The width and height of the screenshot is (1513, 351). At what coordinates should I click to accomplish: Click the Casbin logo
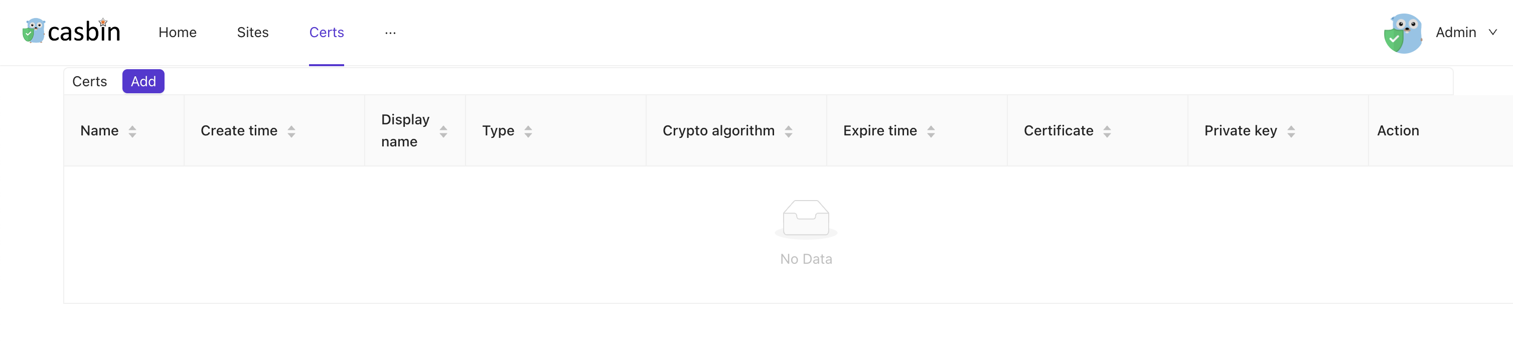coord(72,32)
